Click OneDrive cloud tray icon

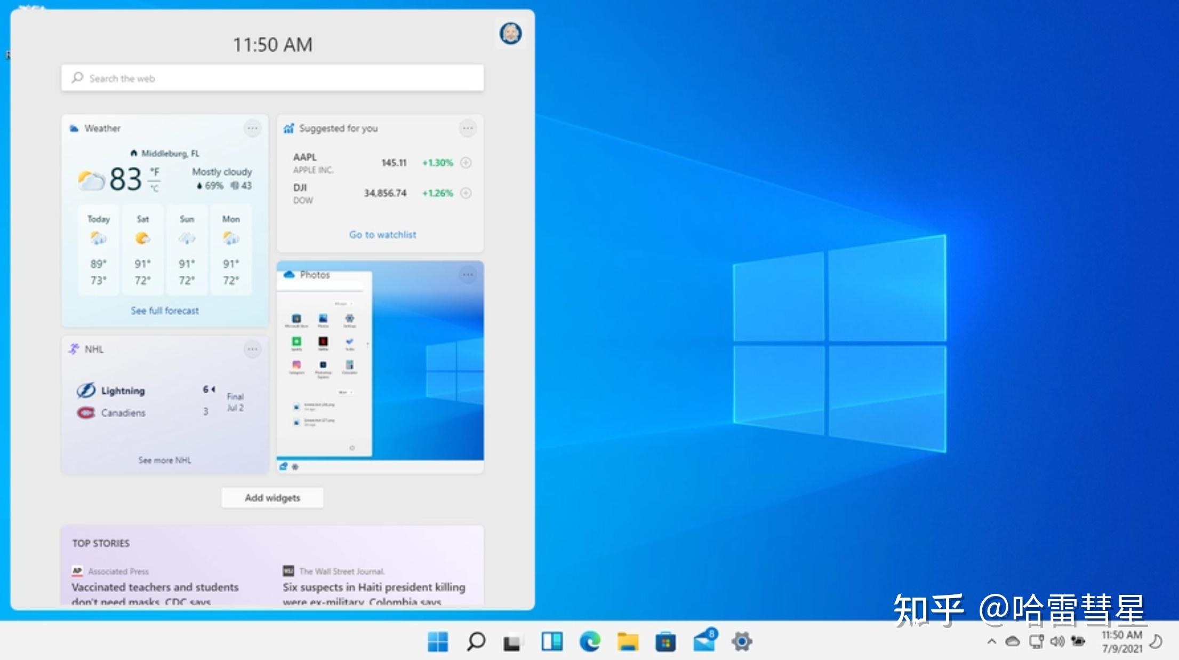[x=1012, y=641]
